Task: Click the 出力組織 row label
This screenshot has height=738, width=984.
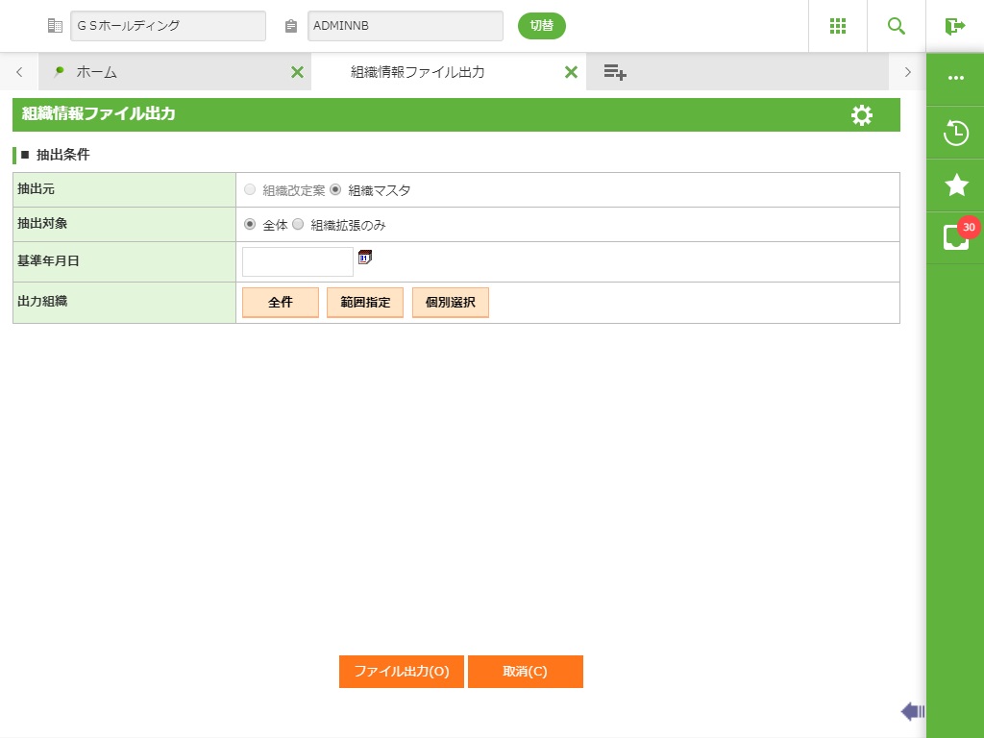Action: [42, 301]
